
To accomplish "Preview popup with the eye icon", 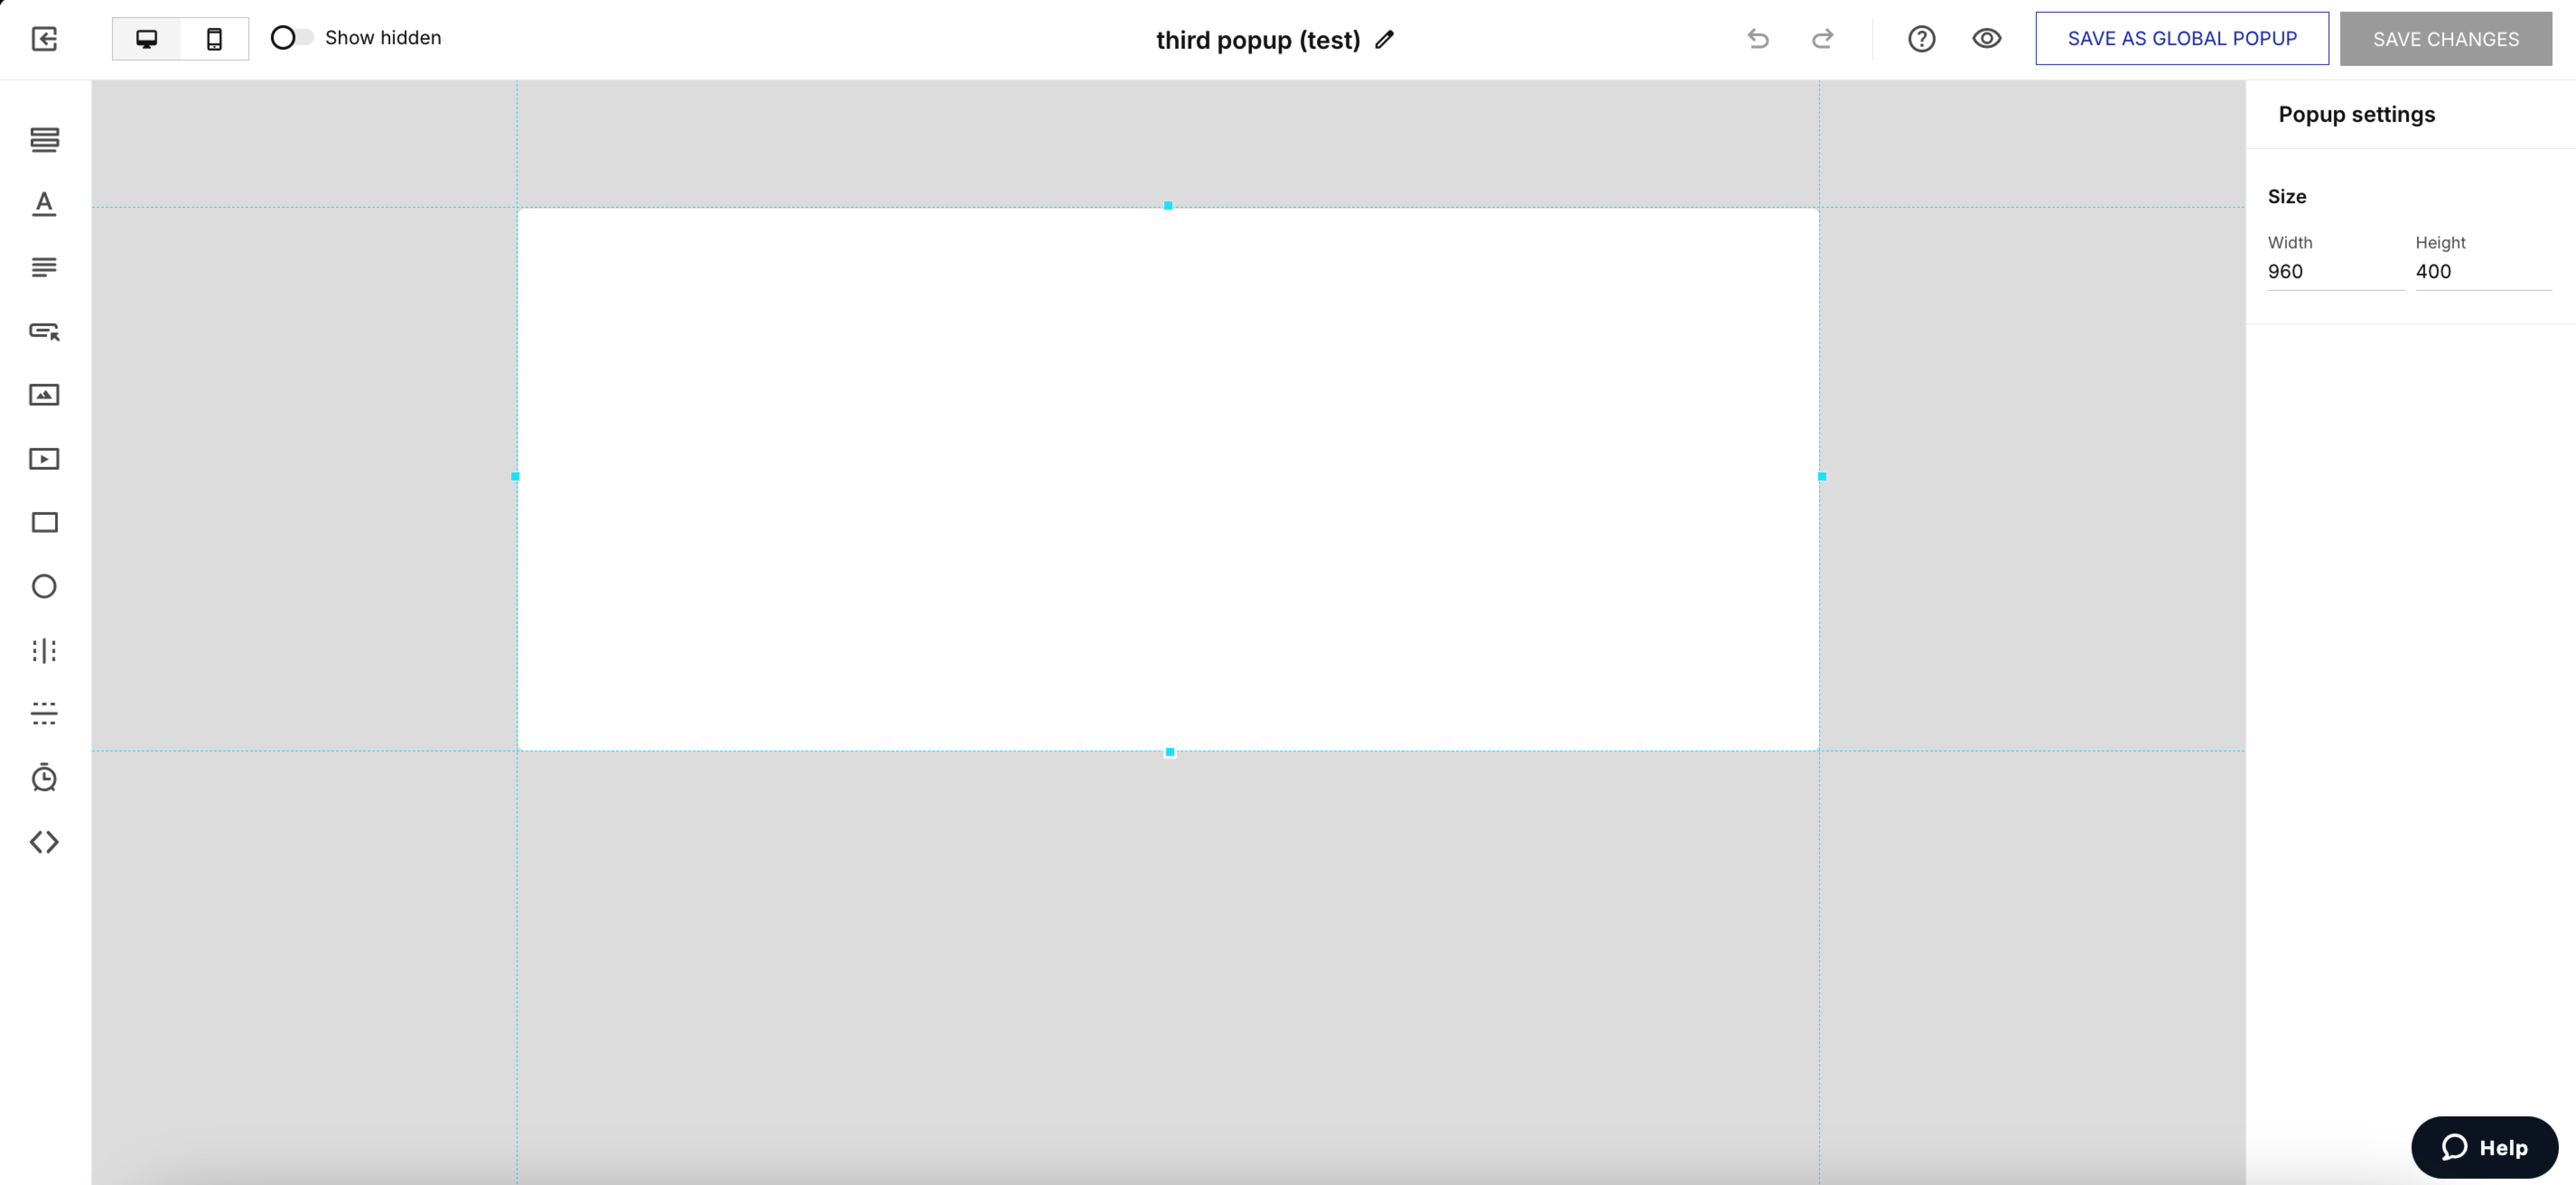I will 1986,39.
